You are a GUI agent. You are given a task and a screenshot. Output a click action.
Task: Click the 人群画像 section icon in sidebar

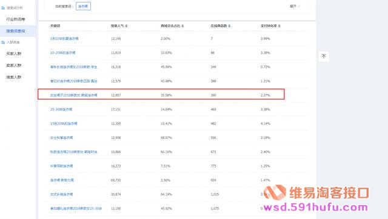(3, 42)
